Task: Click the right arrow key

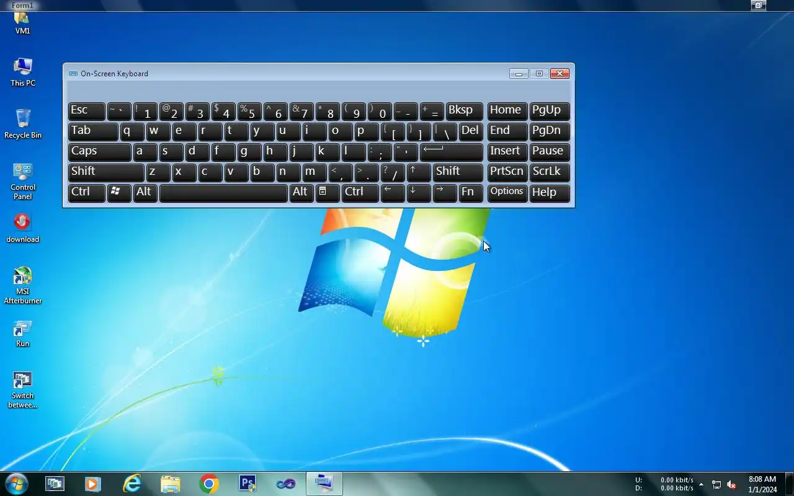Action: coord(445,193)
